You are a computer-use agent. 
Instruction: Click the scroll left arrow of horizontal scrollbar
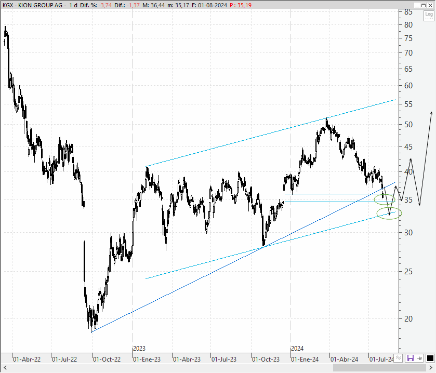point(5,368)
